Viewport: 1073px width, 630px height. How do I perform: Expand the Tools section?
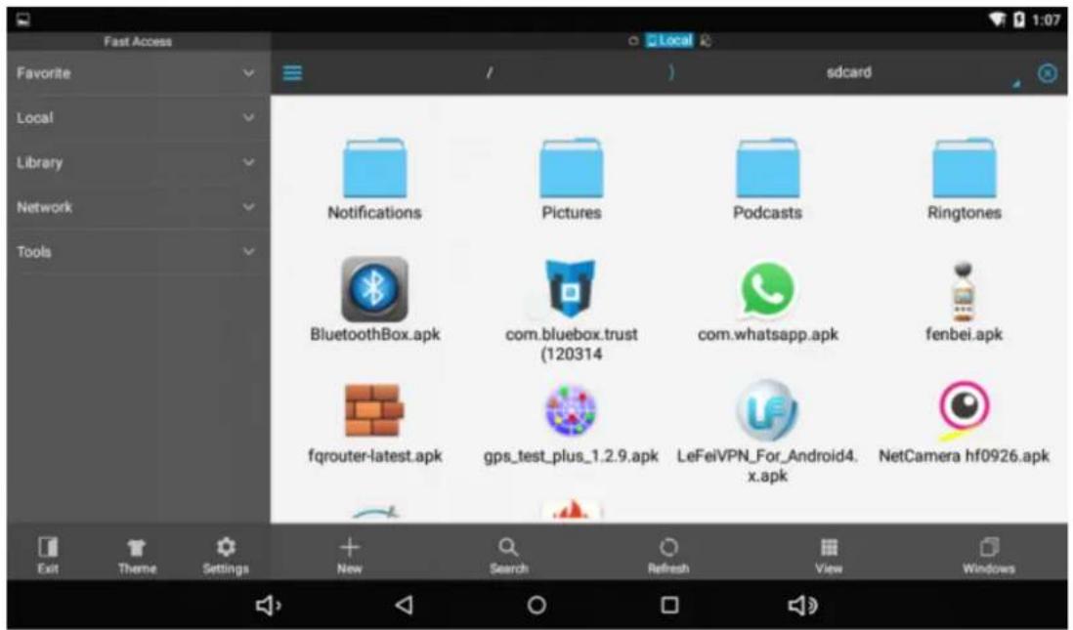(x=138, y=252)
